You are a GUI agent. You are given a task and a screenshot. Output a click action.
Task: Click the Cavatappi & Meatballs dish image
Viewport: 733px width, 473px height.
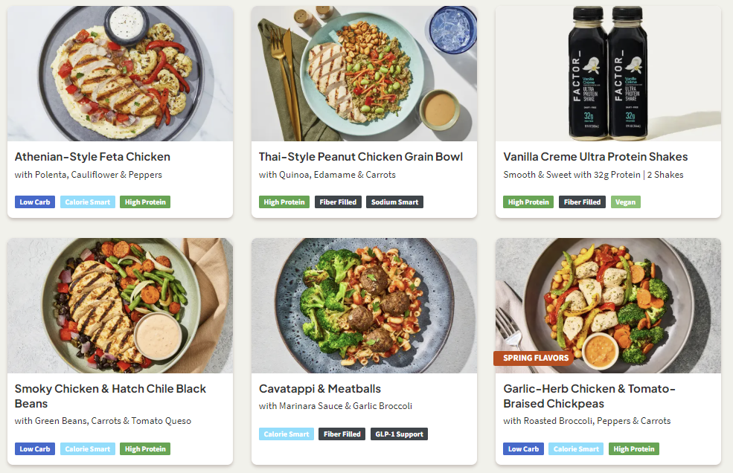pos(364,305)
